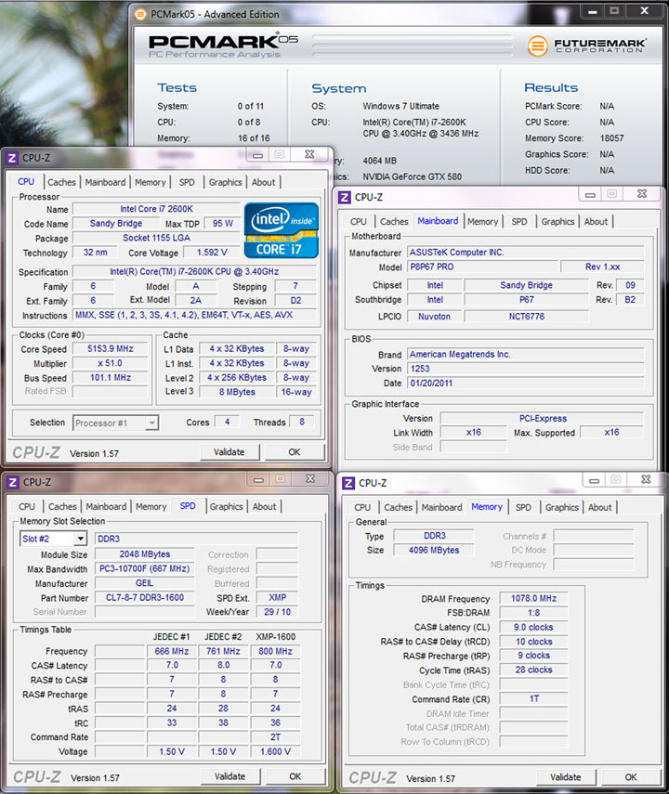
Task: Click Validate in the SPD window
Action: pyautogui.click(x=230, y=776)
